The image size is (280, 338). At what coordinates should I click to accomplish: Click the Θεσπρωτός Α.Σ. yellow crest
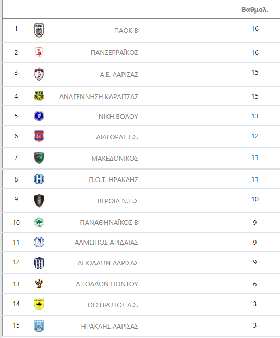[x=39, y=304]
